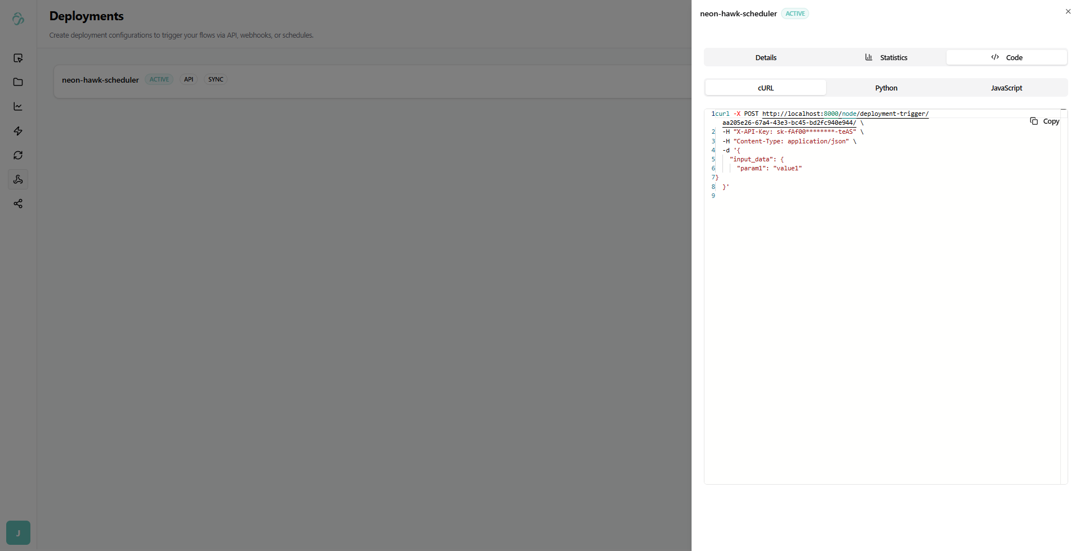Click the app logo in the sidebar
Screen dimensions: 1080x551
pos(18,19)
